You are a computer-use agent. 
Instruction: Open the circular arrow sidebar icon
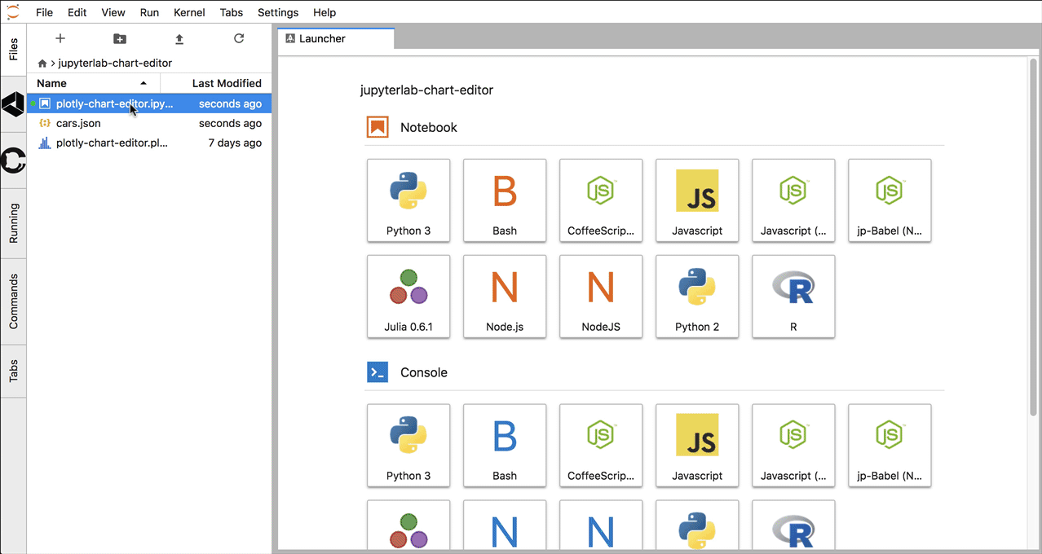13,160
